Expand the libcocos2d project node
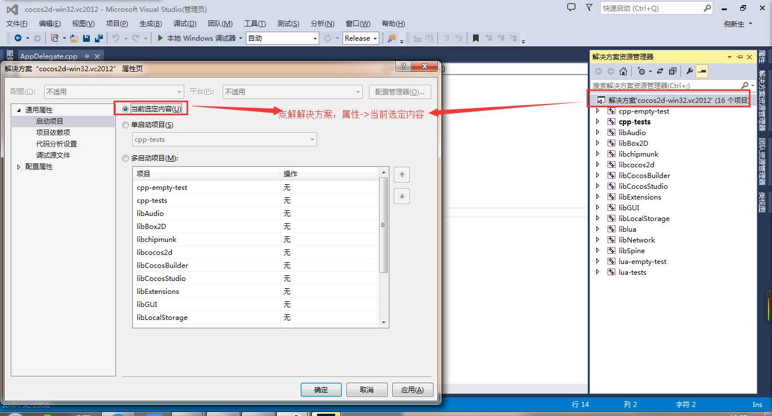 point(598,165)
